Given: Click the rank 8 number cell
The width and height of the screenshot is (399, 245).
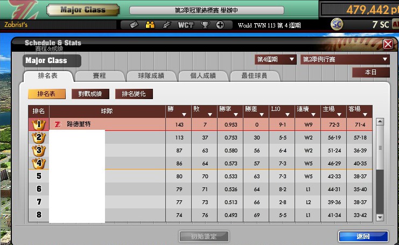Looking at the screenshot, I should pos(39,215).
